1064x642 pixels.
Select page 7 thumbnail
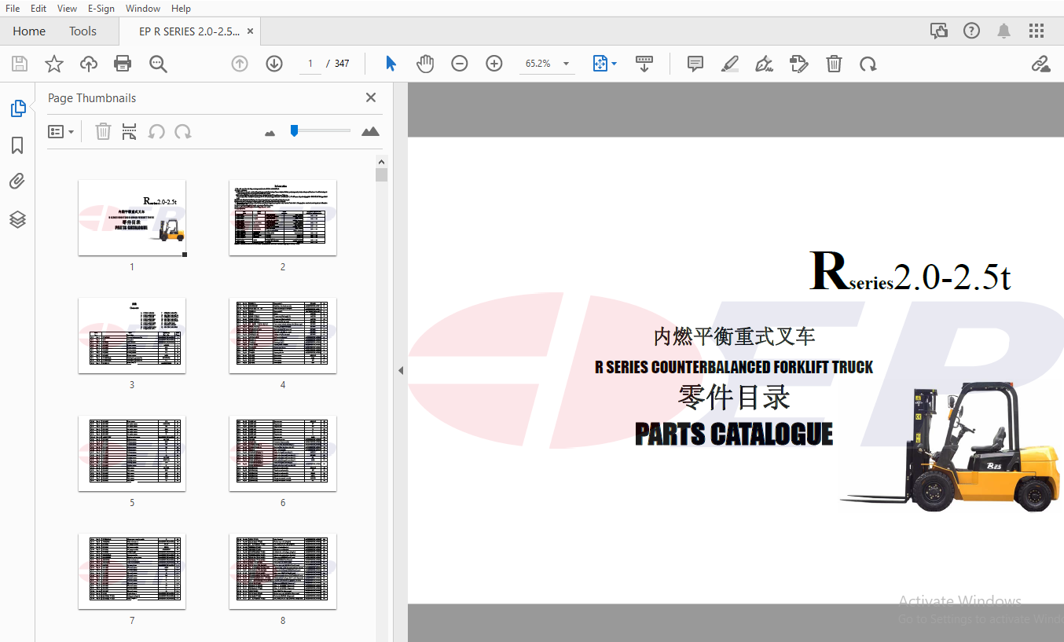point(132,571)
